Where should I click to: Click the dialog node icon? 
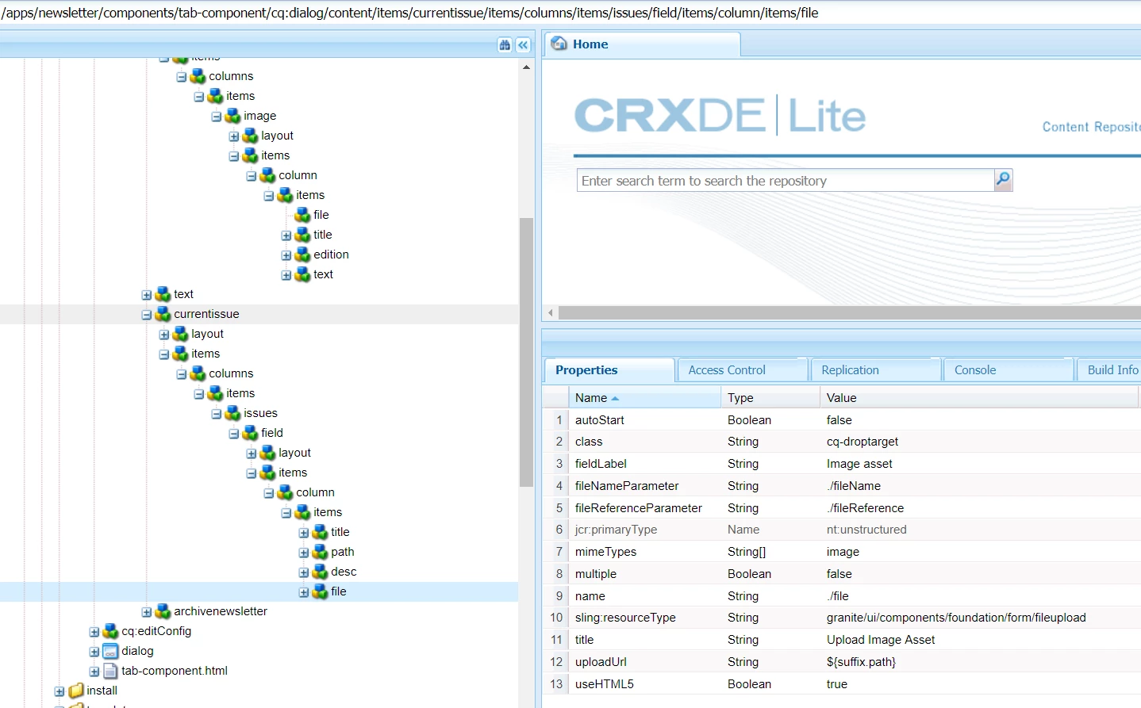[x=110, y=651]
